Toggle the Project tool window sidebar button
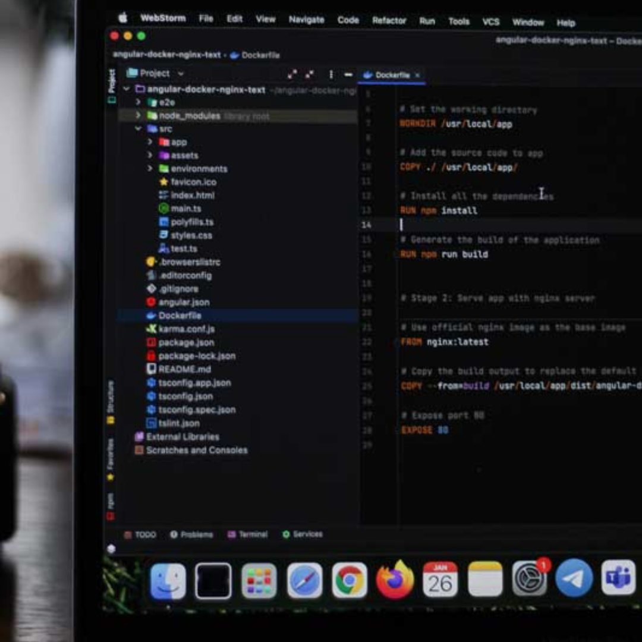Viewport: 642px width, 642px height. [111, 84]
